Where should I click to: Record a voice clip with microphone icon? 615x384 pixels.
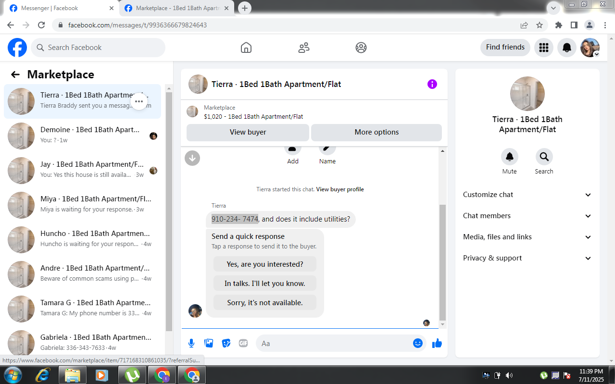[191, 343]
